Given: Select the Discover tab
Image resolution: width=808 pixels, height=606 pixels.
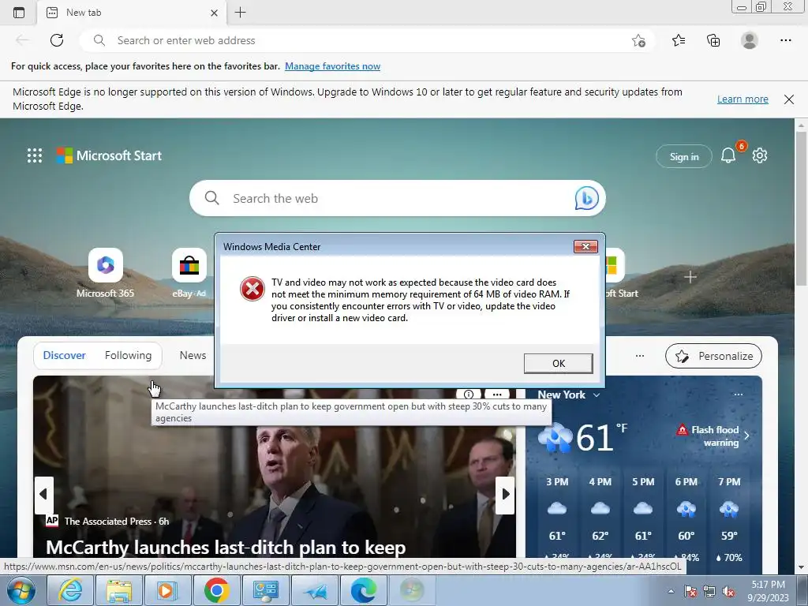Looking at the screenshot, I should tap(65, 356).
